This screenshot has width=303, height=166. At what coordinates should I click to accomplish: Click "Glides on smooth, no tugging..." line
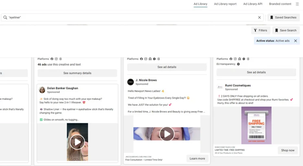61,120
